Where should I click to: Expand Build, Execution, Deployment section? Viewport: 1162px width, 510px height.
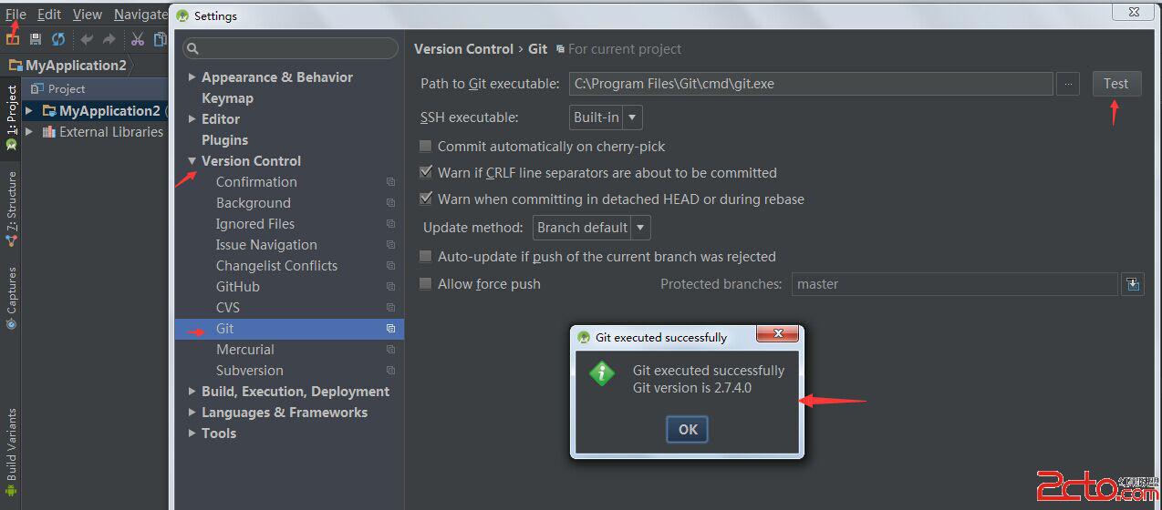[x=192, y=392]
